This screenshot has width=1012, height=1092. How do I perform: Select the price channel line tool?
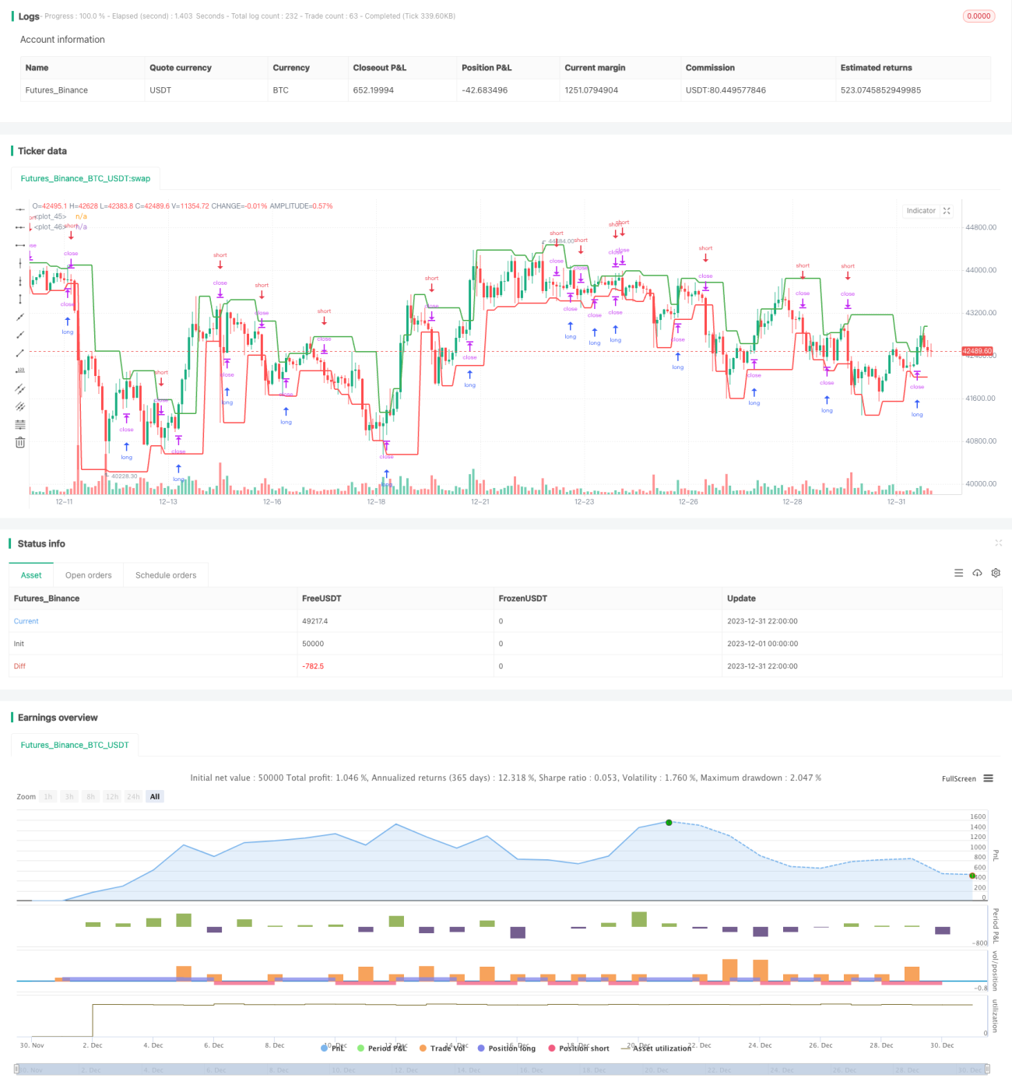(20, 388)
